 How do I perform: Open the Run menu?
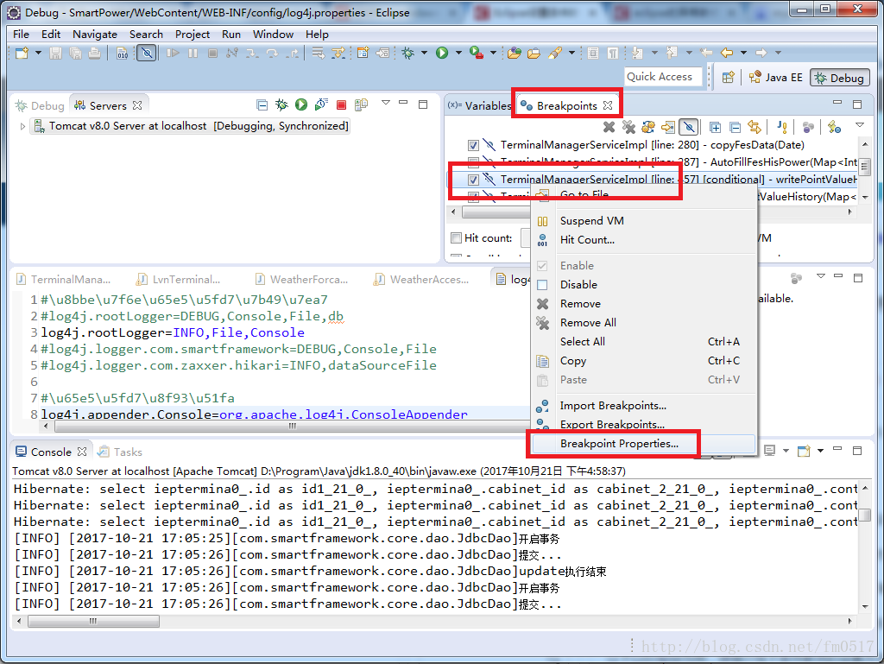click(x=231, y=35)
